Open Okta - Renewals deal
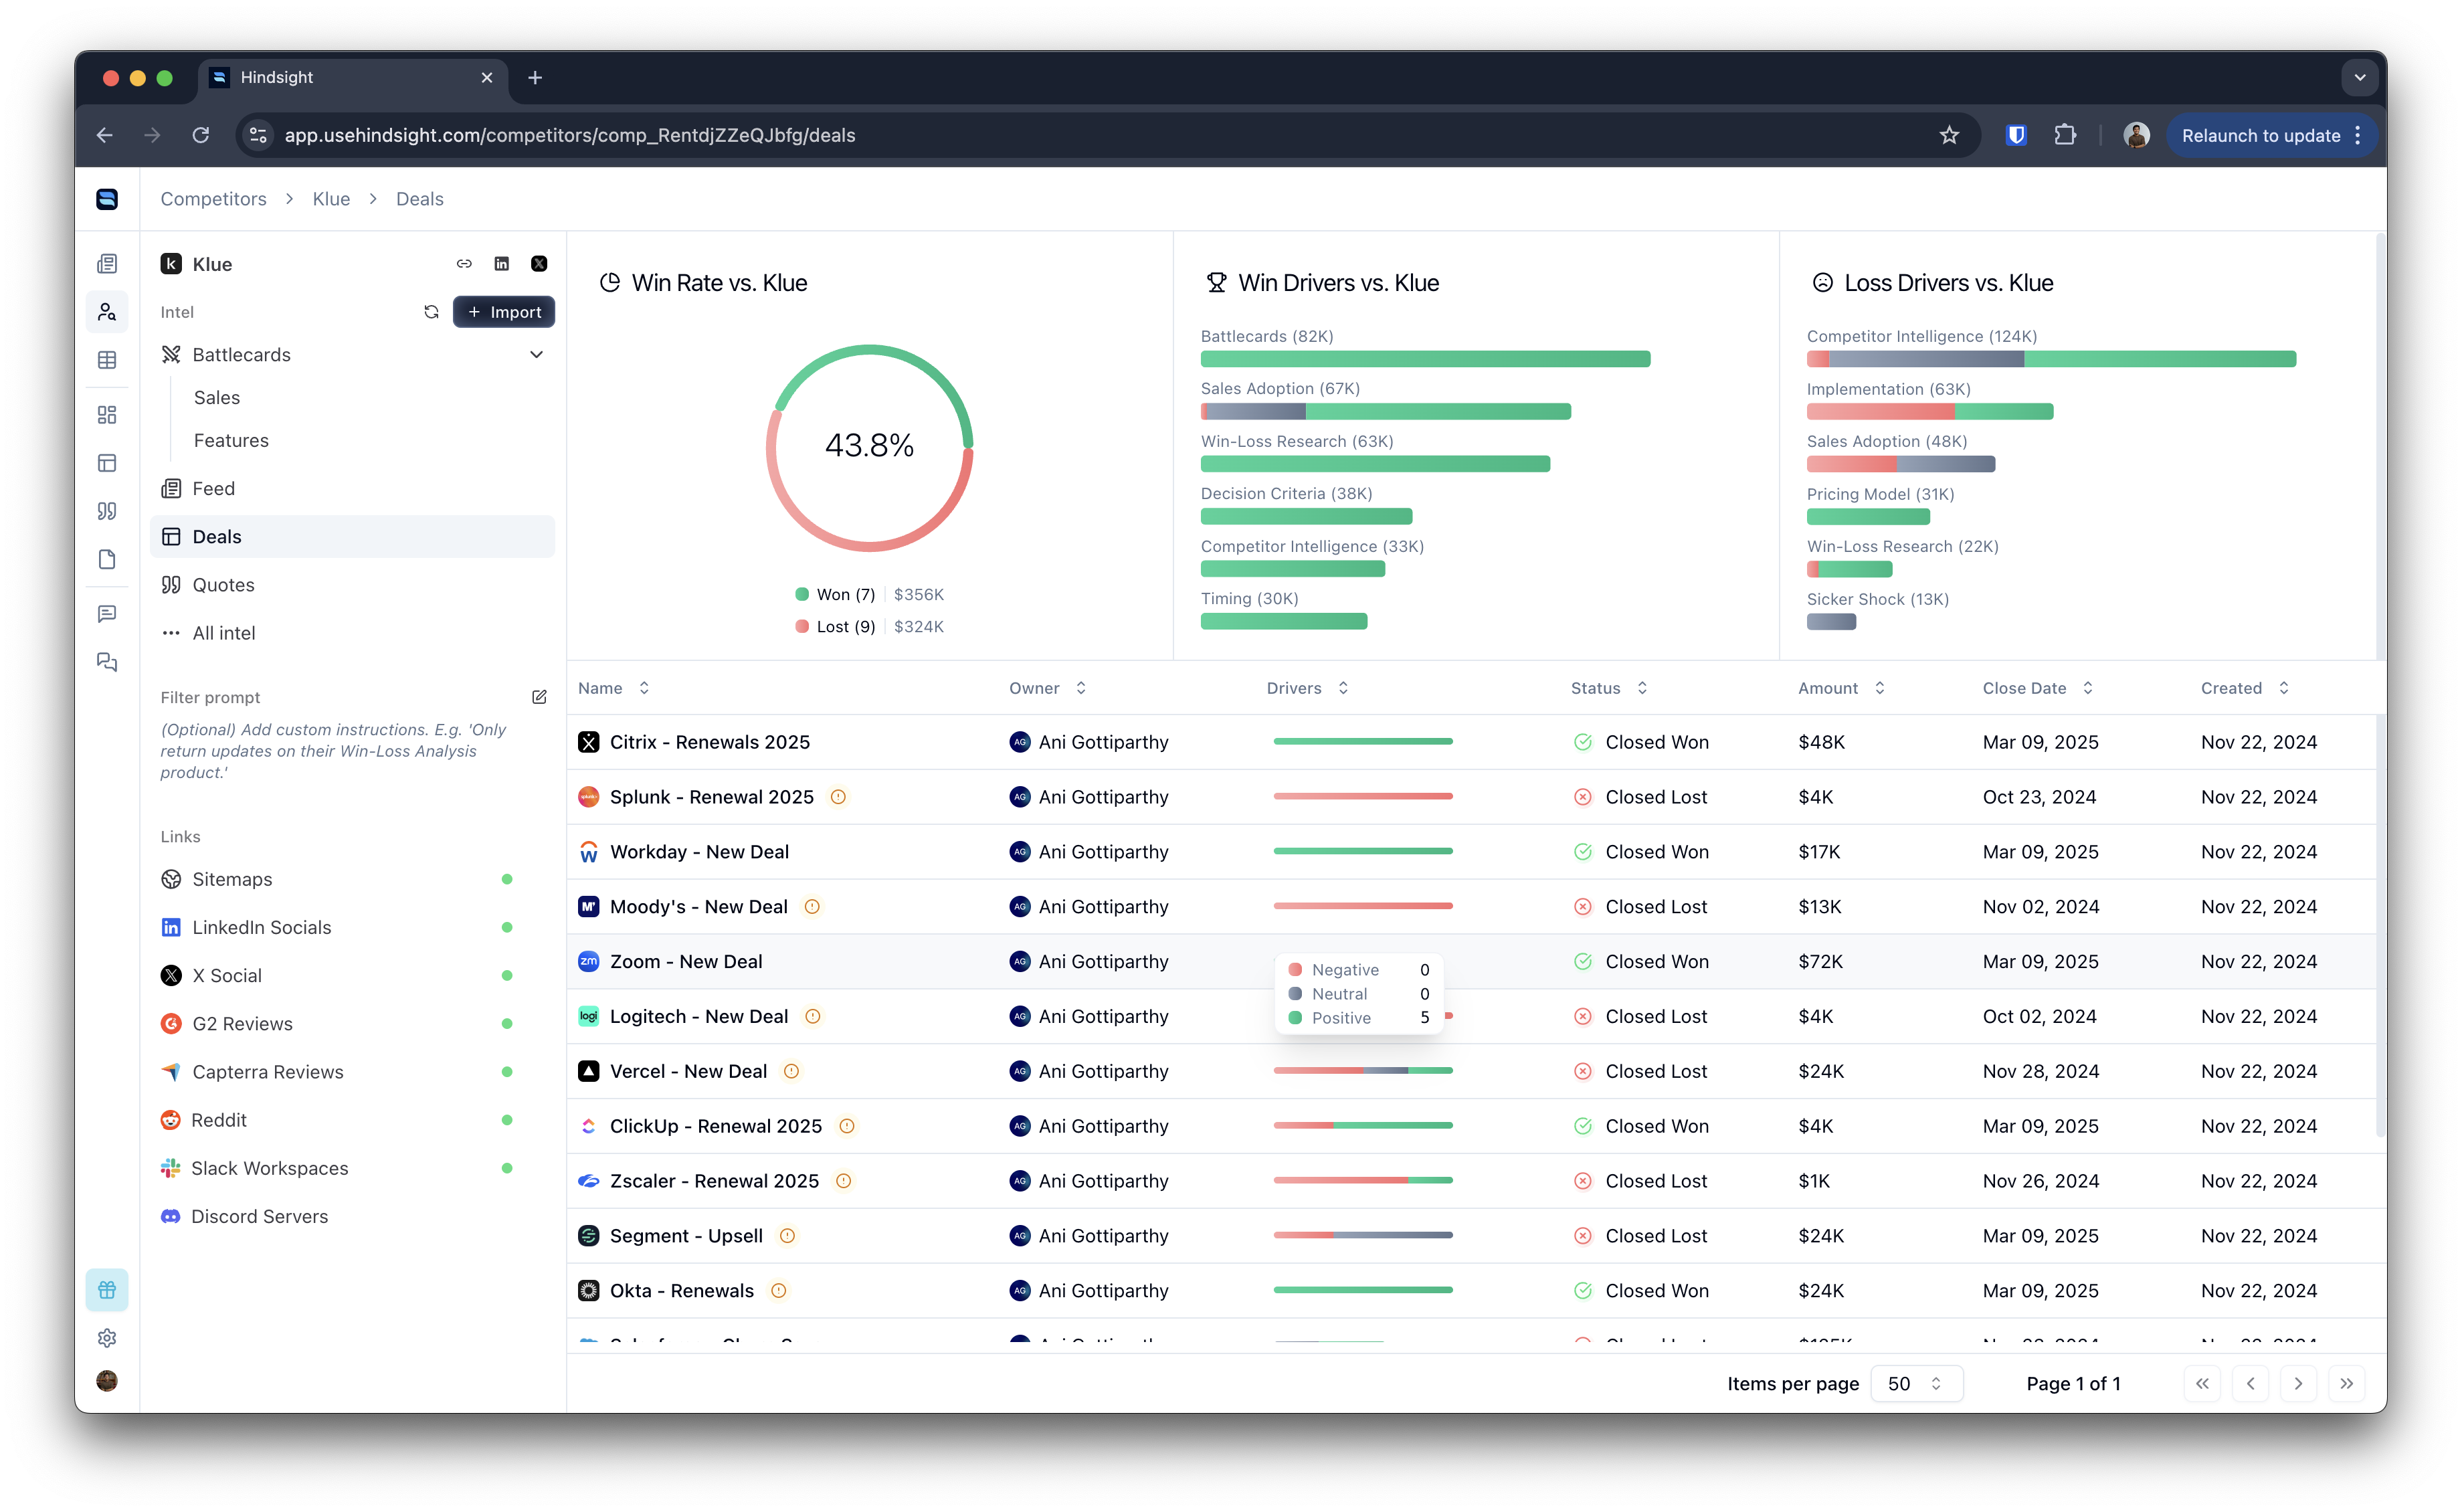The height and width of the screenshot is (1512, 2462). [682, 1291]
